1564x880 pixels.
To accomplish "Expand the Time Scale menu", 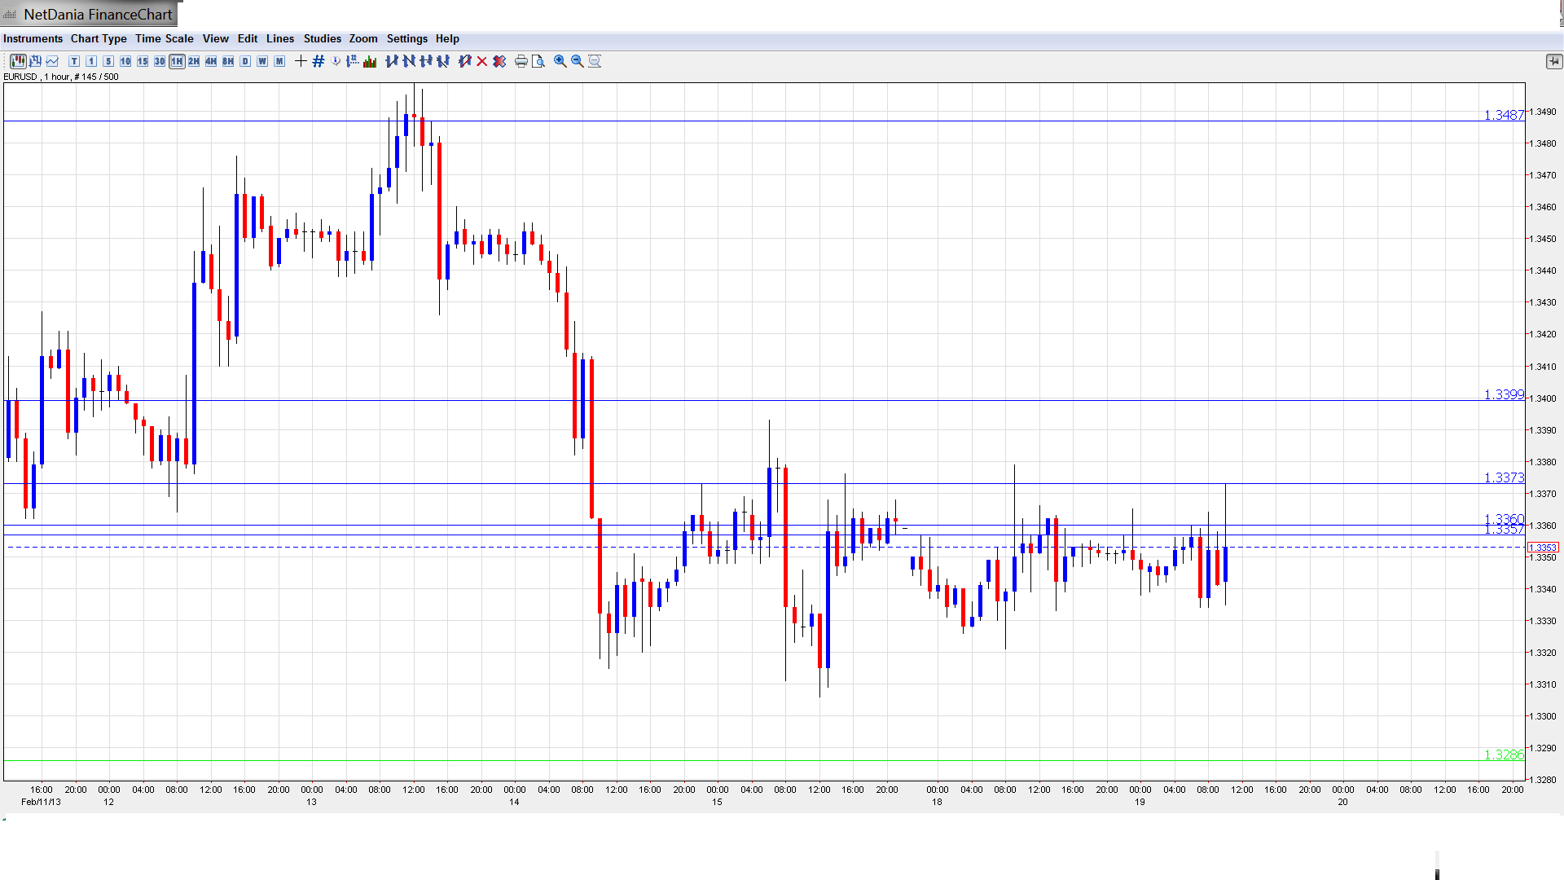I will [164, 38].
